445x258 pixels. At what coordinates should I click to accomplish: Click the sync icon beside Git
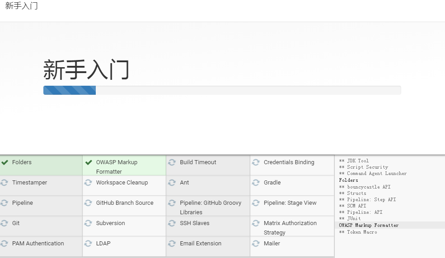tap(4, 223)
